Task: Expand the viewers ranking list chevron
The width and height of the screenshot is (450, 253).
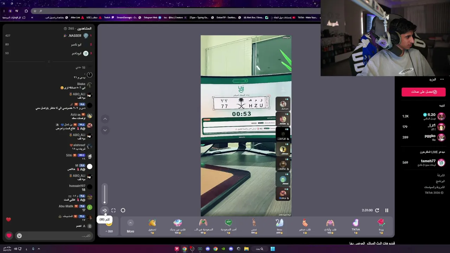Action: pos(49,62)
